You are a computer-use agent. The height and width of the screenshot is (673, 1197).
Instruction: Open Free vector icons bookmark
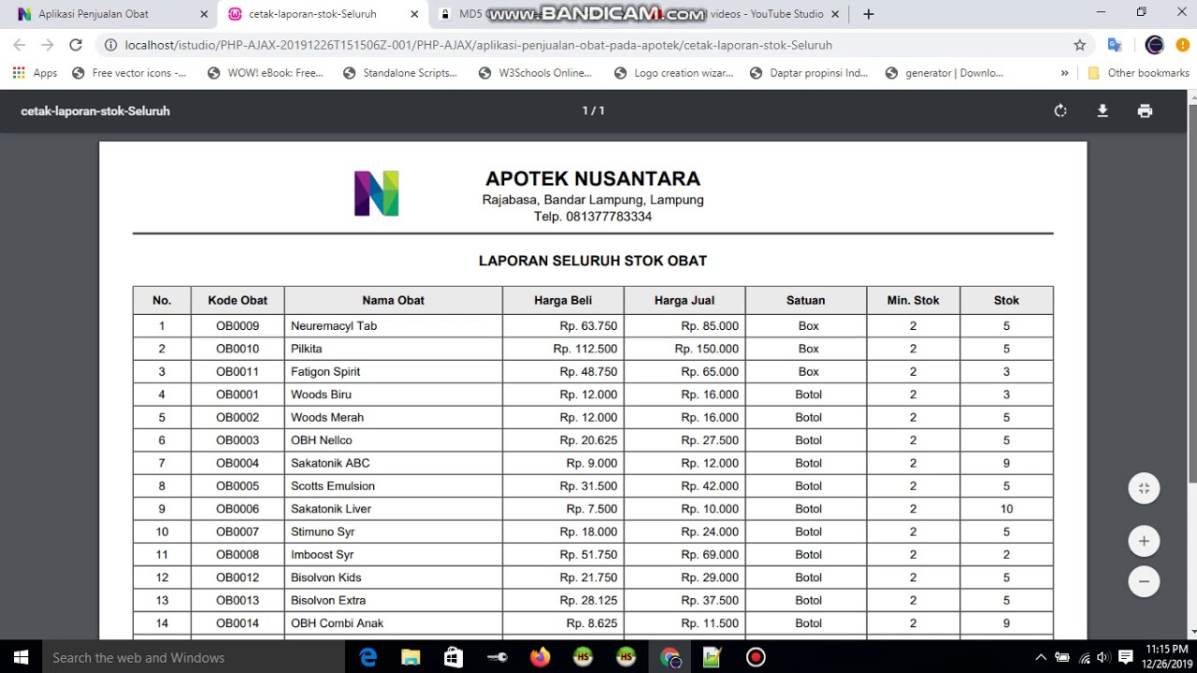coord(129,73)
